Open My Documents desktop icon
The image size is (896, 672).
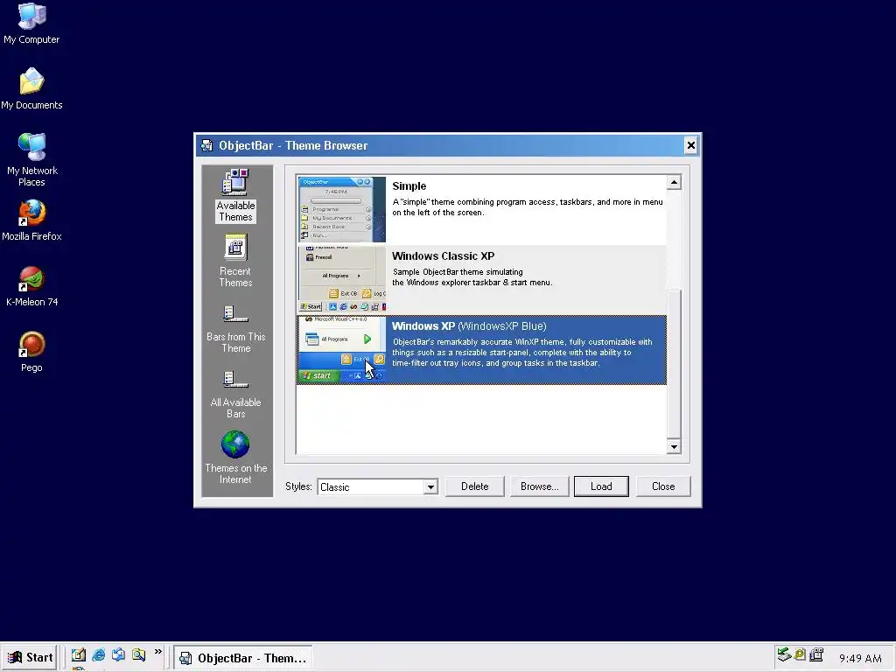coord(31,88)
